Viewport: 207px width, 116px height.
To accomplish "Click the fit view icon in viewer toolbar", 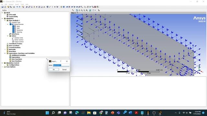I will pos(87,10).
